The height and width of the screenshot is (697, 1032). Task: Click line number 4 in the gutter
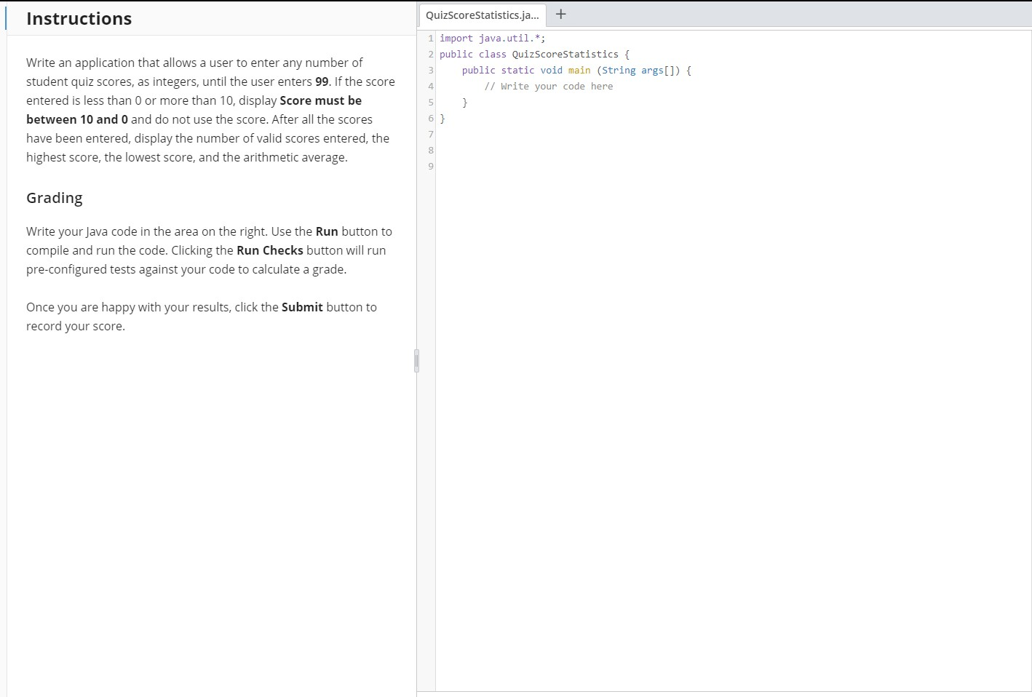430,86
